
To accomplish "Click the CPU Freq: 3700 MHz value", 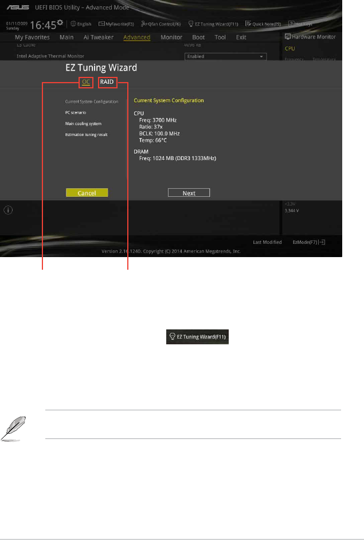I will coord(158,120).
